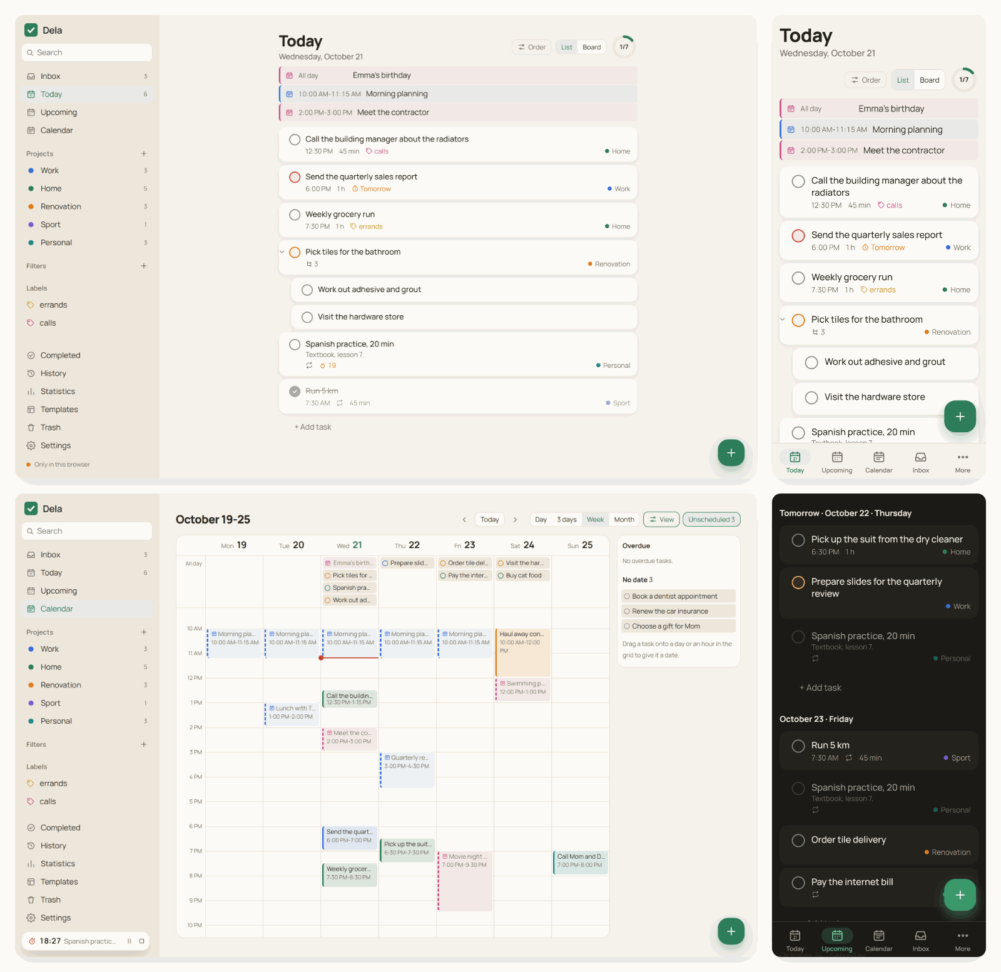1001x972 pixels.
Task: Select the 'errands' label in bottom sidebar
Action: 53,784
